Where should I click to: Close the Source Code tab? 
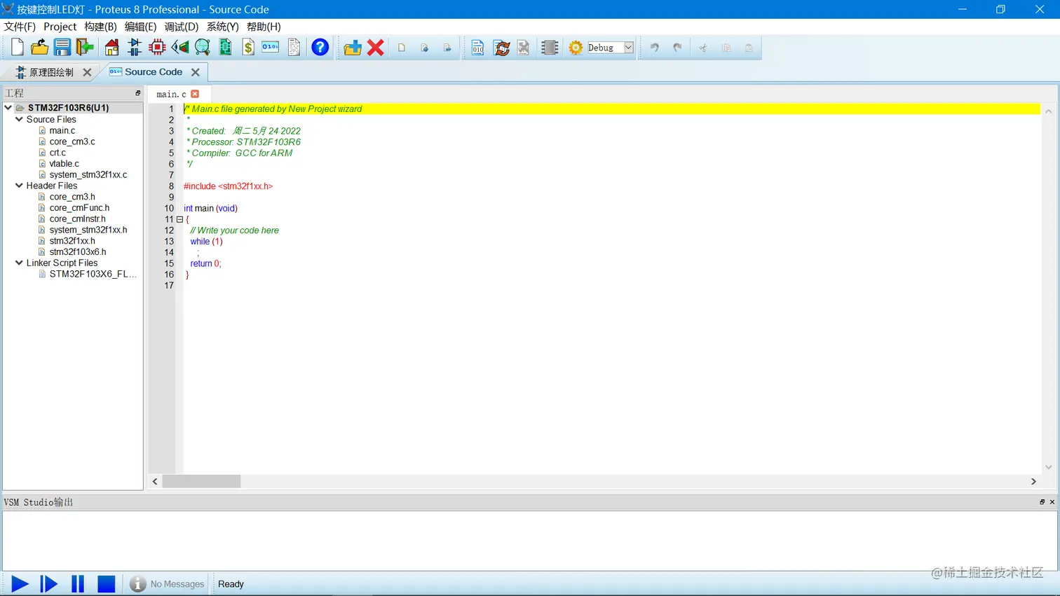point(196,72)
